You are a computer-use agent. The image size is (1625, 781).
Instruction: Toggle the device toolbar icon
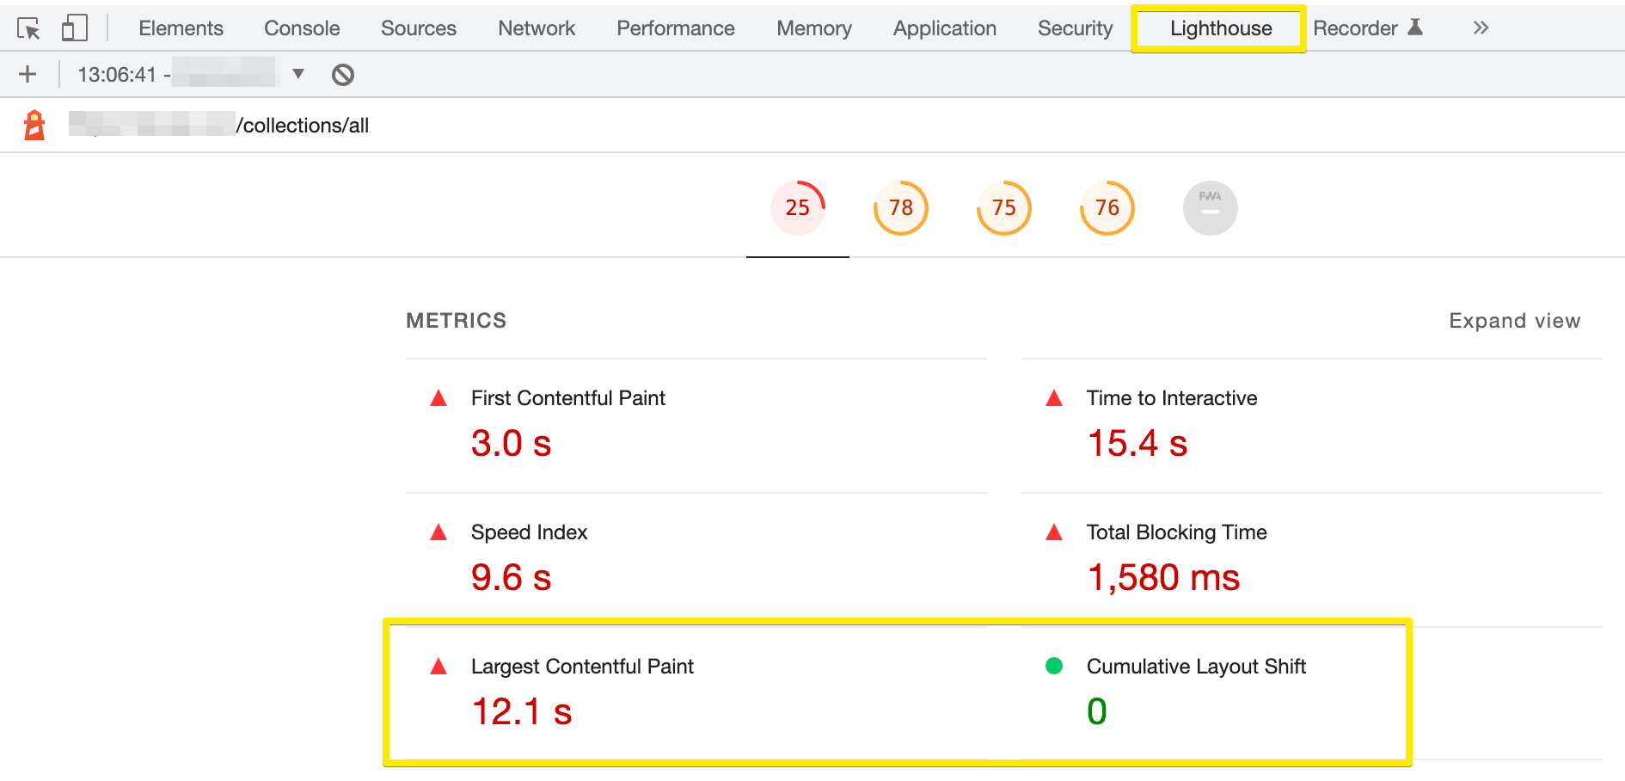click(74, 28)
